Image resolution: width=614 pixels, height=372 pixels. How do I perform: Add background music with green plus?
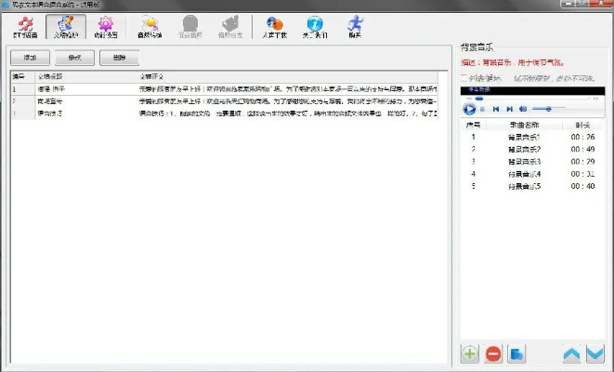tap(470, 353)
